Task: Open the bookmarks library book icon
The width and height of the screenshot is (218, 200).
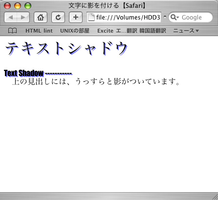Action: click(12, 31)
